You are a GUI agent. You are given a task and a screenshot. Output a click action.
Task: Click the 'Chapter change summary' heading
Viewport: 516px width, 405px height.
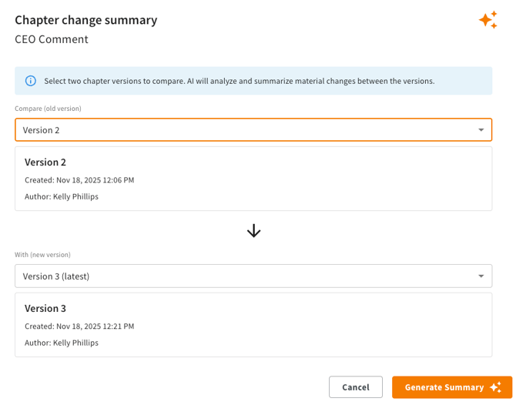(x=85, y=20)
